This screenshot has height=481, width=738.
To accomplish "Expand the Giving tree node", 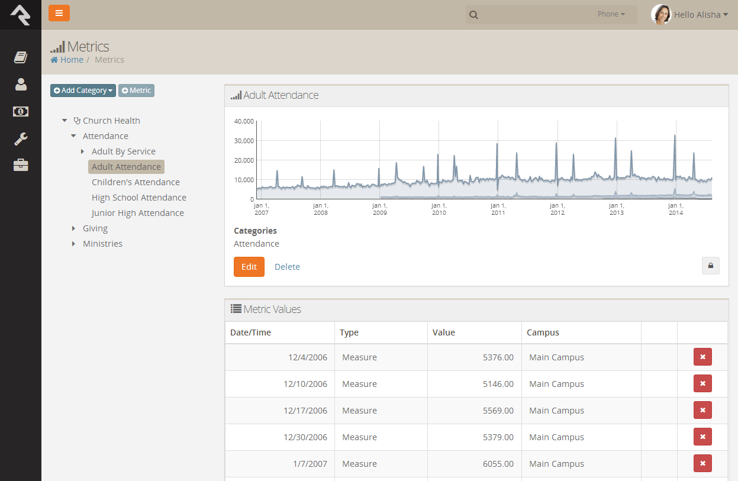I will (x=73, y=228).
